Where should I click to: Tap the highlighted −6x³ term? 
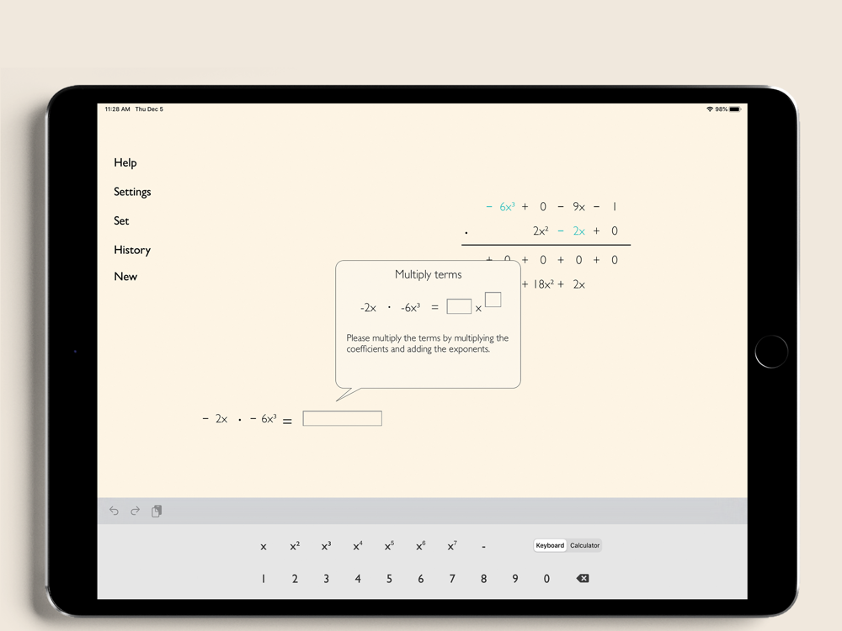pos(500,207)
